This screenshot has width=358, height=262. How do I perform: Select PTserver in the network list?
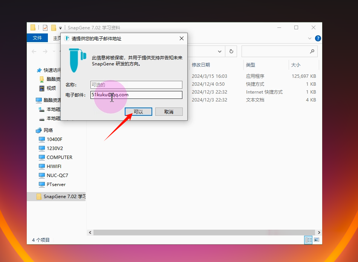coord(56,184)
